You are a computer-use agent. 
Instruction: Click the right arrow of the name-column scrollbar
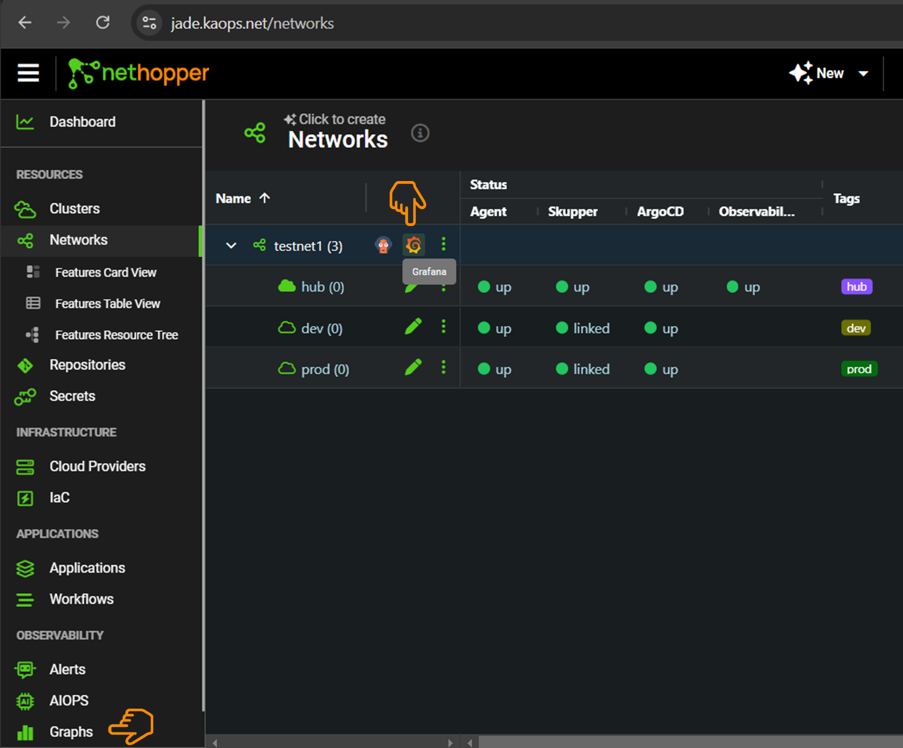[450, 742]
